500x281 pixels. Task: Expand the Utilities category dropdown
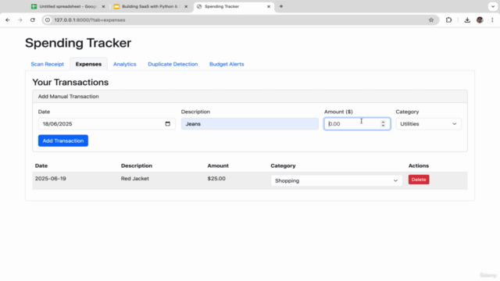point(429,124)
